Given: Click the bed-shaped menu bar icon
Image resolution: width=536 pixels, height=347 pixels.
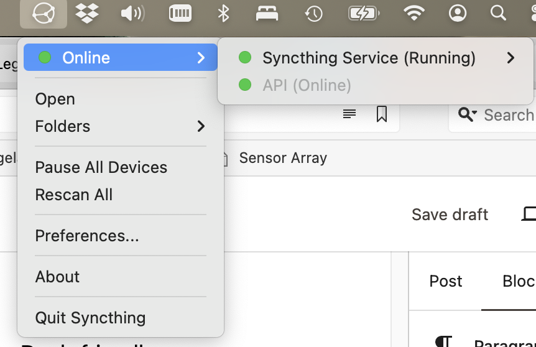Looking at the screenshot, I should 267,14.
